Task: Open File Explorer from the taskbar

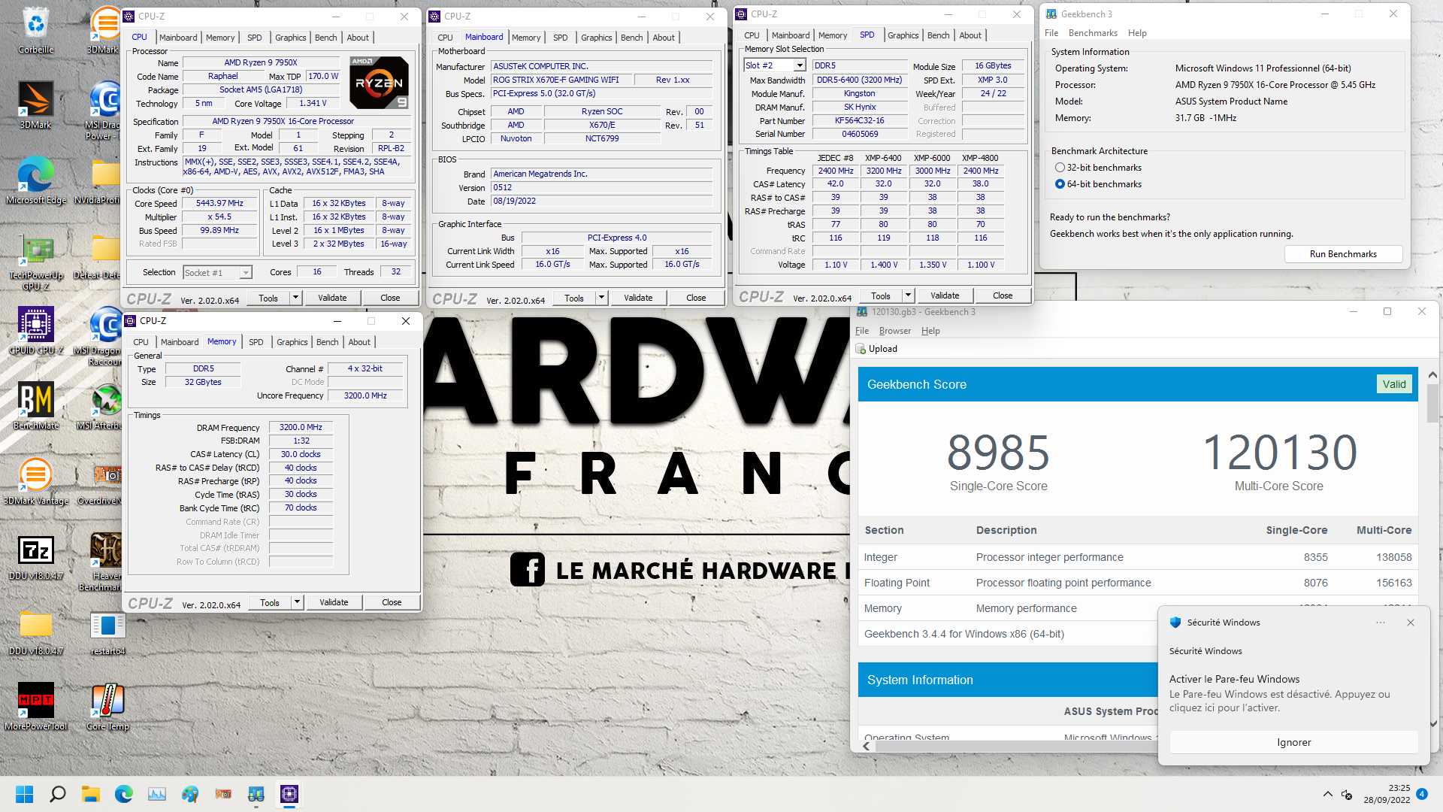Action: (91, 794)
